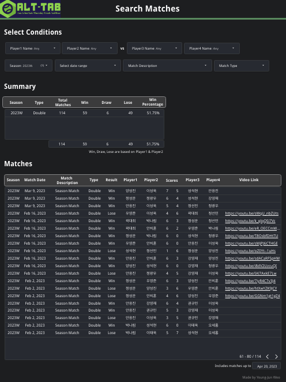Screen dimensions: 286x382
Task: Click the 'Select Conditions' heading
Action: click(33, 32)
